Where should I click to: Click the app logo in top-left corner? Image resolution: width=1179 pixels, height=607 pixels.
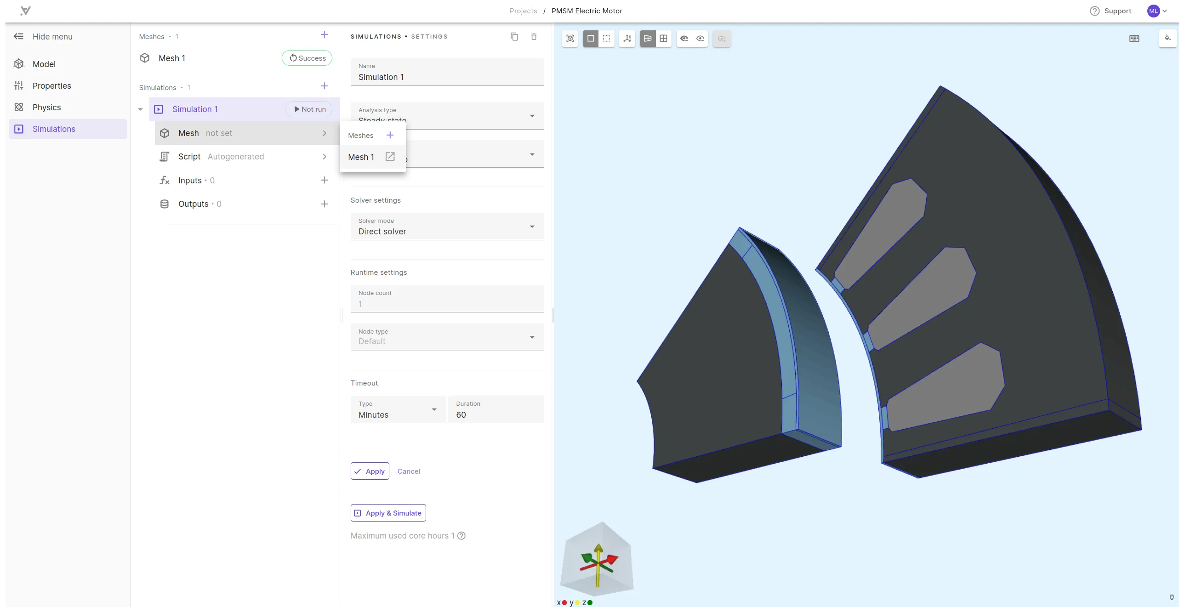[26, 11]
